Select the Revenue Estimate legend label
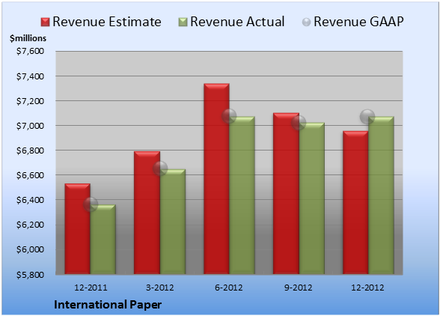 (107, 22)
